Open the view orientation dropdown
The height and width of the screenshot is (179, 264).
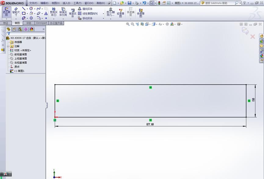pos(150,24)
